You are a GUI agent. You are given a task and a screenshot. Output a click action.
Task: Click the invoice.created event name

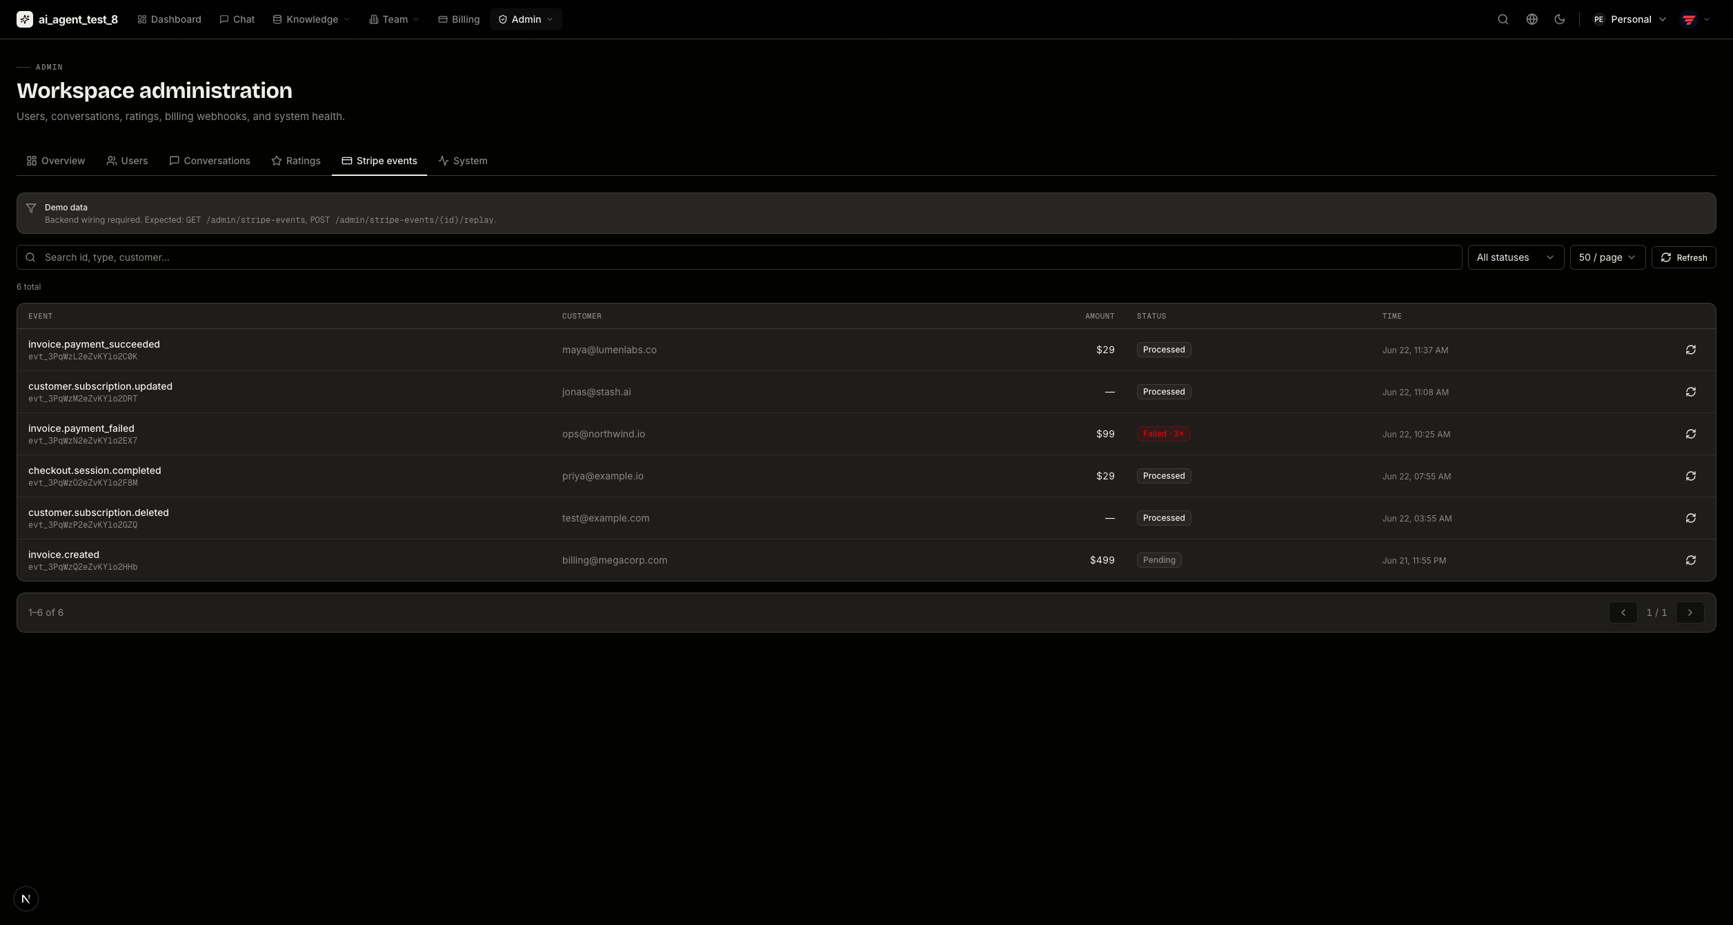[x=63, y=555]
